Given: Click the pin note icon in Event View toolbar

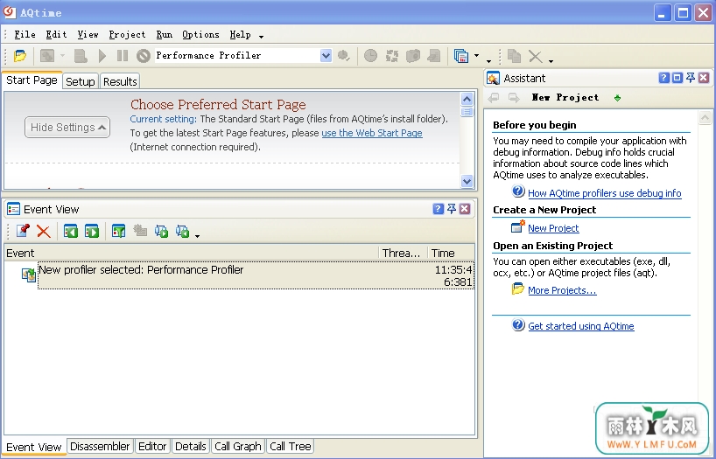Looking at the screenshot, I should (x=23, y=231).
